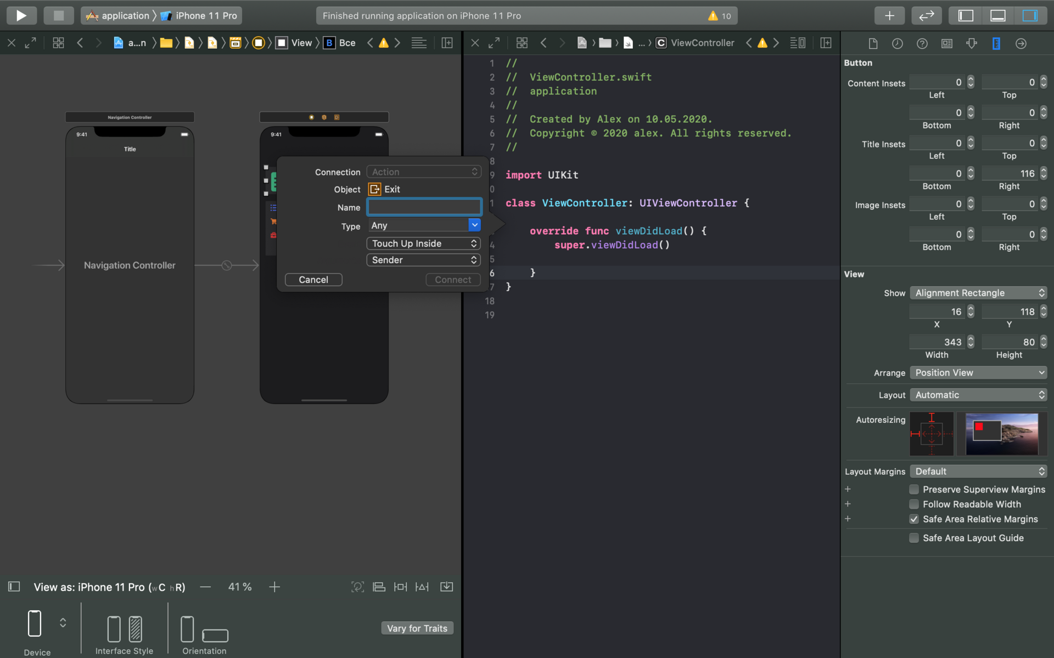Open the Connection Action dropdown
This screenshot has height=658, width=1054.
423,172
